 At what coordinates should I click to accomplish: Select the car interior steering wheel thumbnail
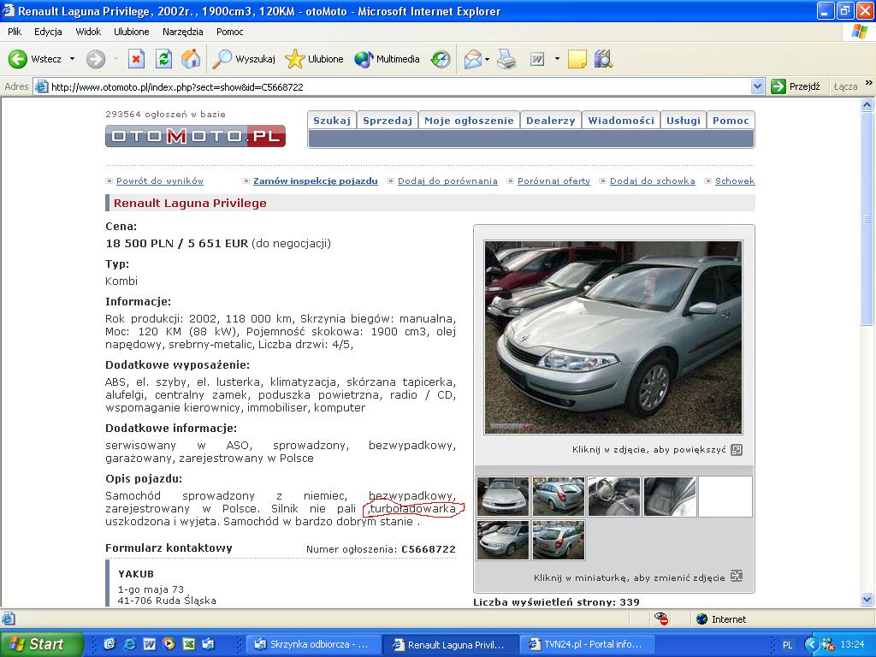coord(613,497)
